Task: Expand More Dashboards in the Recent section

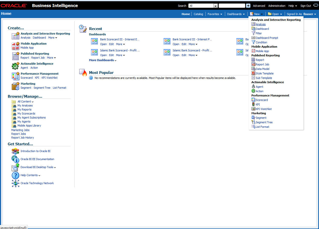Action: (x=103, y=60)
